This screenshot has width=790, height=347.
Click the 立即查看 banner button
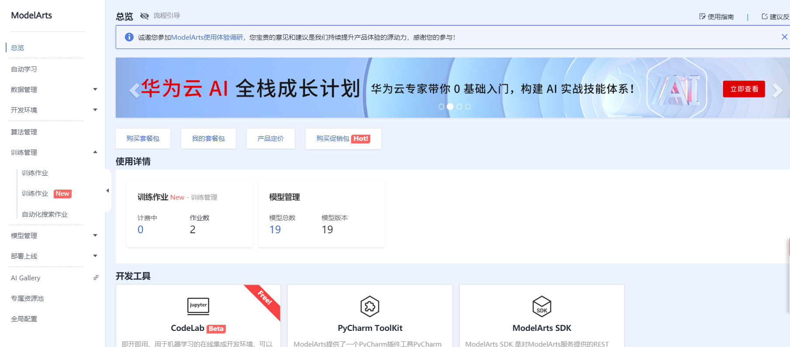tap(744, 89)
